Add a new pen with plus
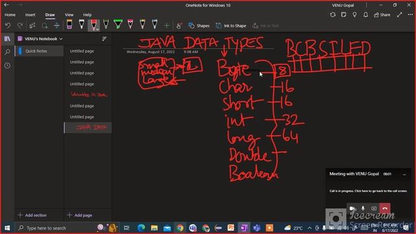The image size is (416, 234). [x=166, y=26]
